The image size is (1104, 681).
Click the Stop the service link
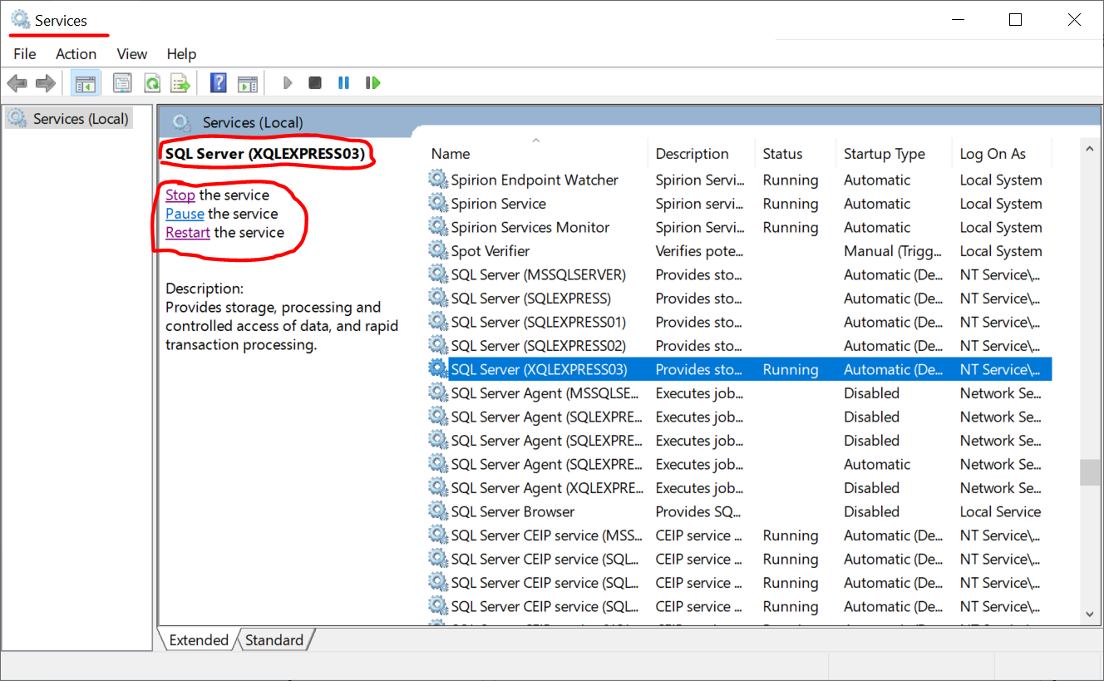point(180,195)
